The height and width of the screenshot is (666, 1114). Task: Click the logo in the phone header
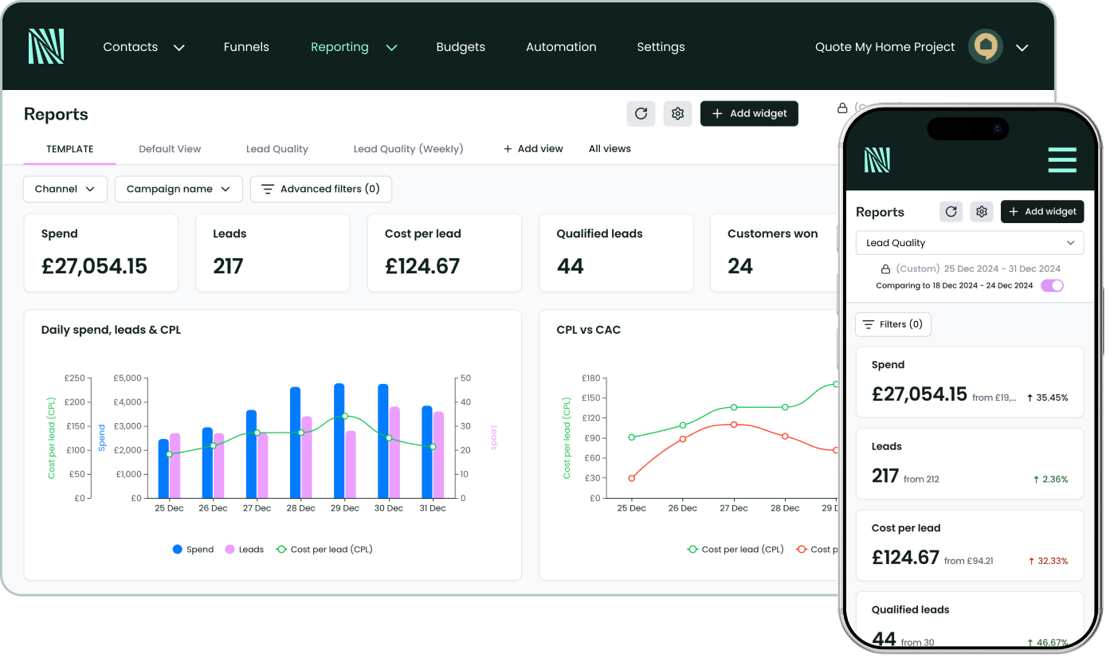877,159
